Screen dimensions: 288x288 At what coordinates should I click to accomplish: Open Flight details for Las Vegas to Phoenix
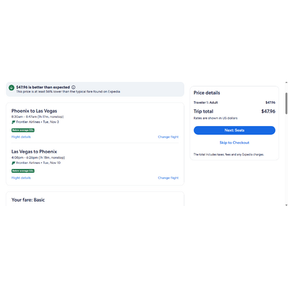pos(21,178)
